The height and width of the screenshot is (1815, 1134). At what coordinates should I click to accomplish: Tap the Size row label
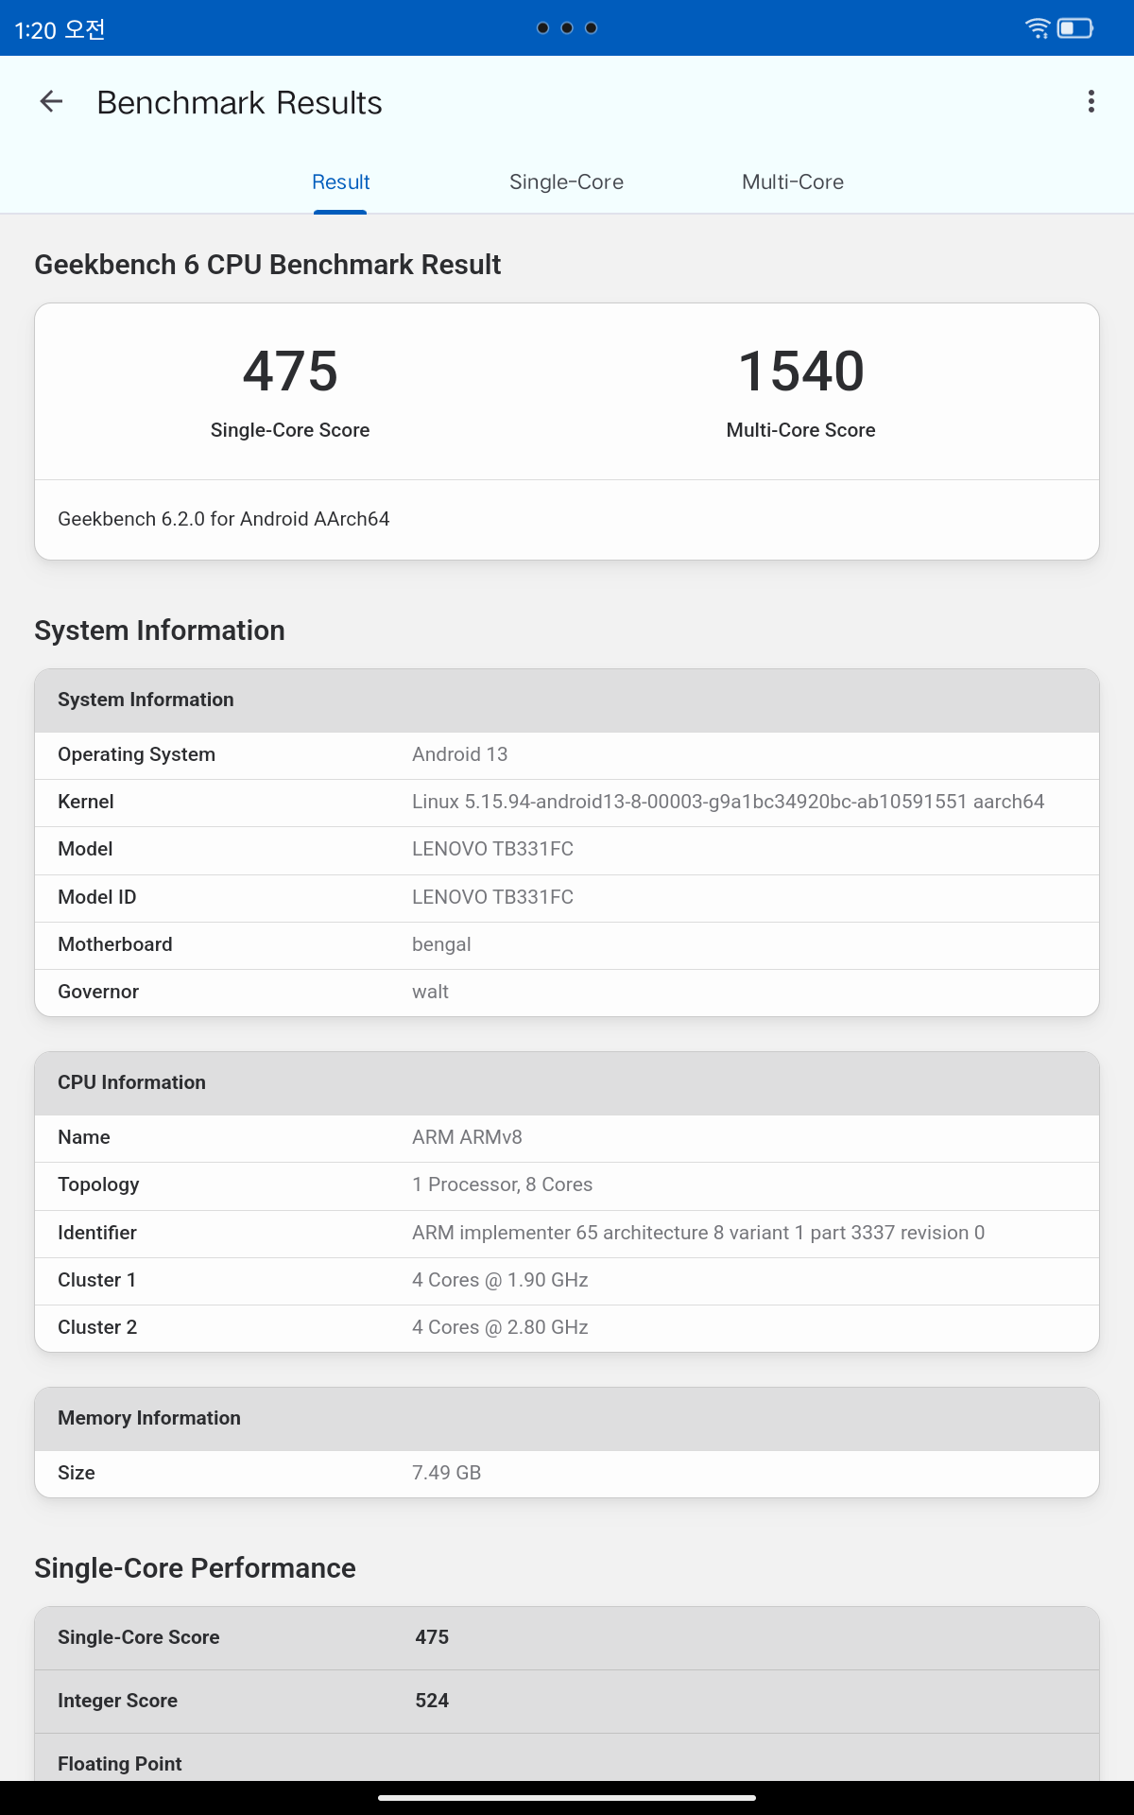77,1473
